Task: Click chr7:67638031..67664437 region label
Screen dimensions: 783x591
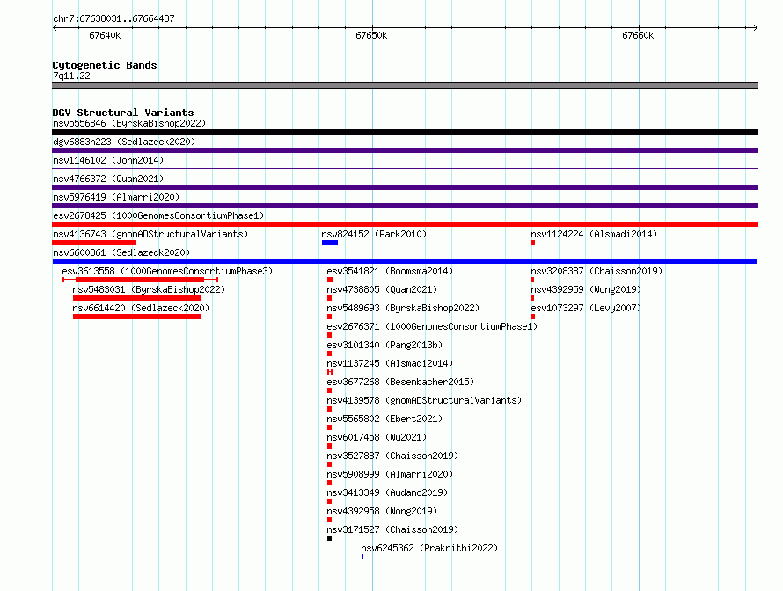Action: (x=113, y=18)
